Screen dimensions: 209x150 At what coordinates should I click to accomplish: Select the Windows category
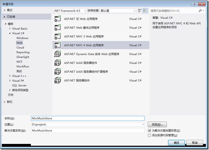click(x=23, y=38)
